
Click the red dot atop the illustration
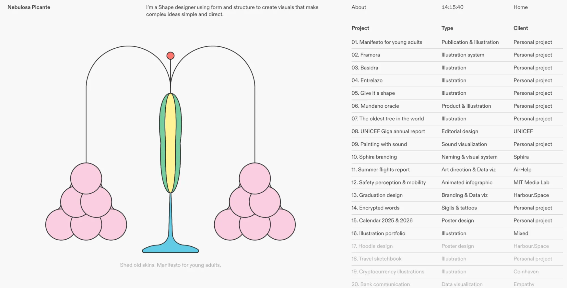click(170, 56)
